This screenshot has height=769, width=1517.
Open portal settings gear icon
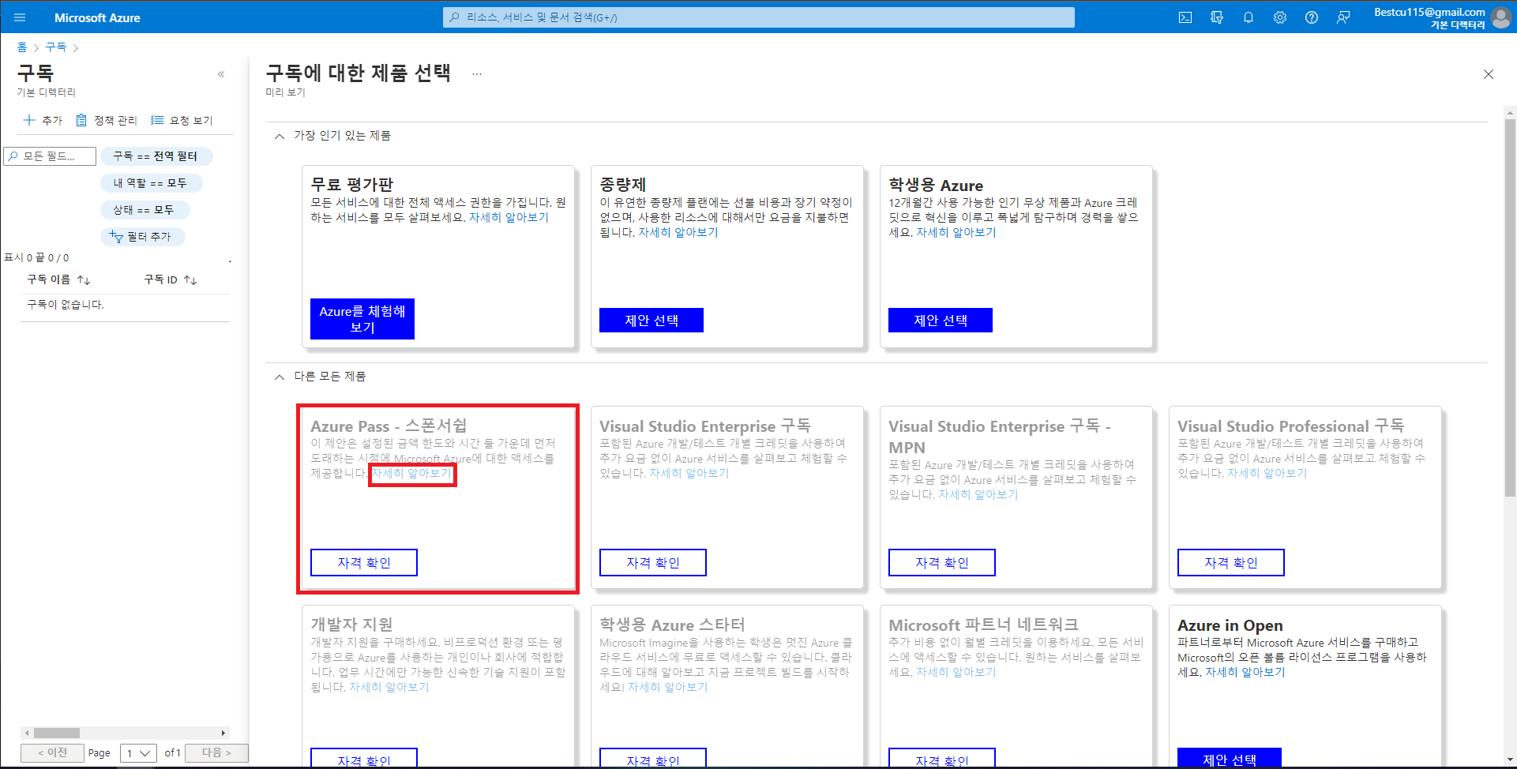1280,17
